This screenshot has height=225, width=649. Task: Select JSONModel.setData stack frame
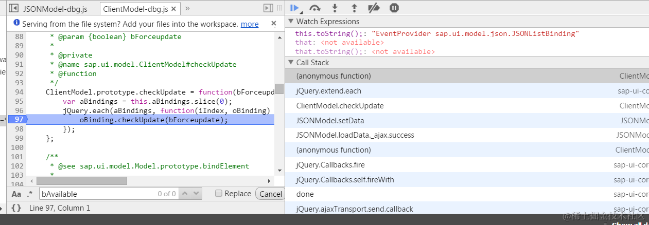(x=467, y=121)
